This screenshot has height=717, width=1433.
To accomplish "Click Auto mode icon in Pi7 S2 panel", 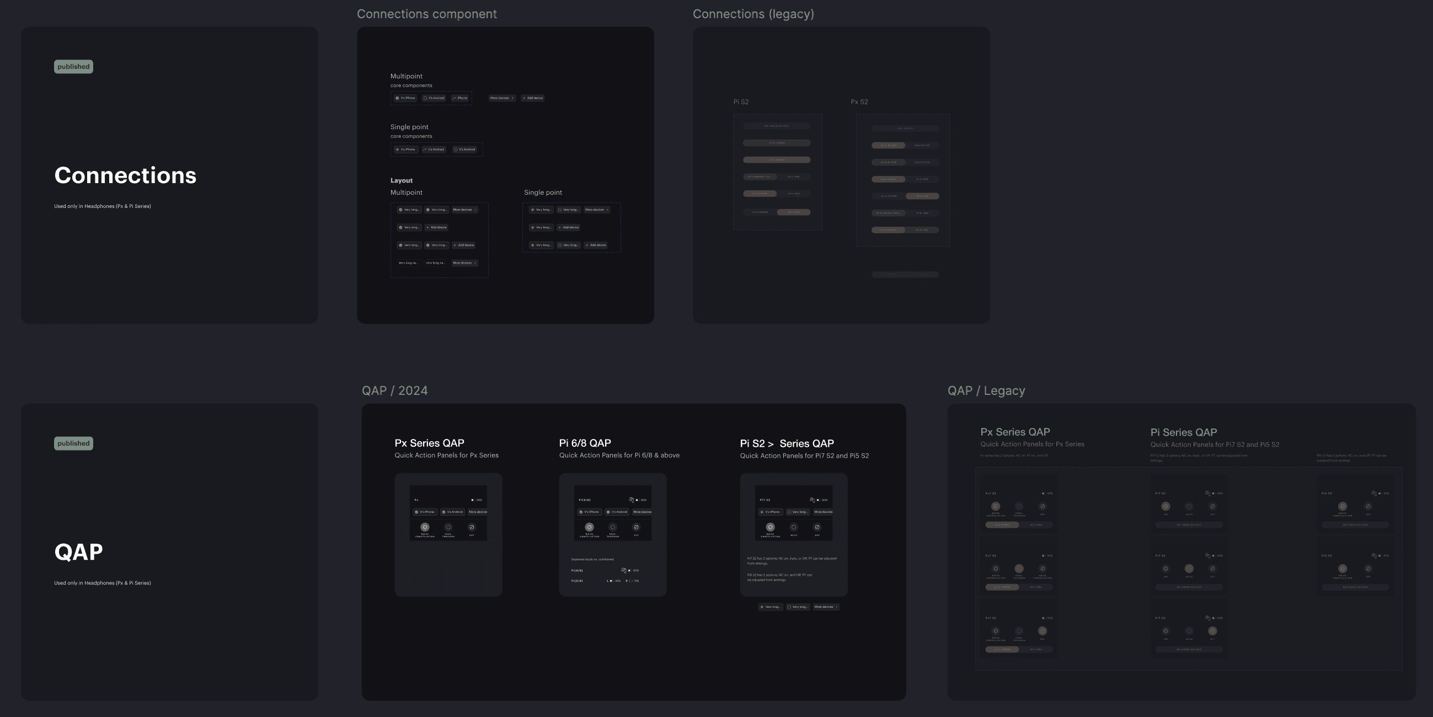I will 794,527.
